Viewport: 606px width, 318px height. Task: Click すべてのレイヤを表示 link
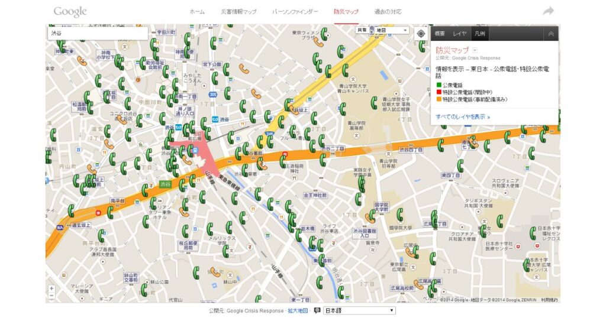(463, 116)
